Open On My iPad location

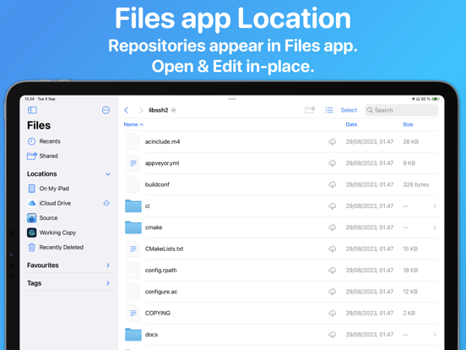[x=68, y=189]
